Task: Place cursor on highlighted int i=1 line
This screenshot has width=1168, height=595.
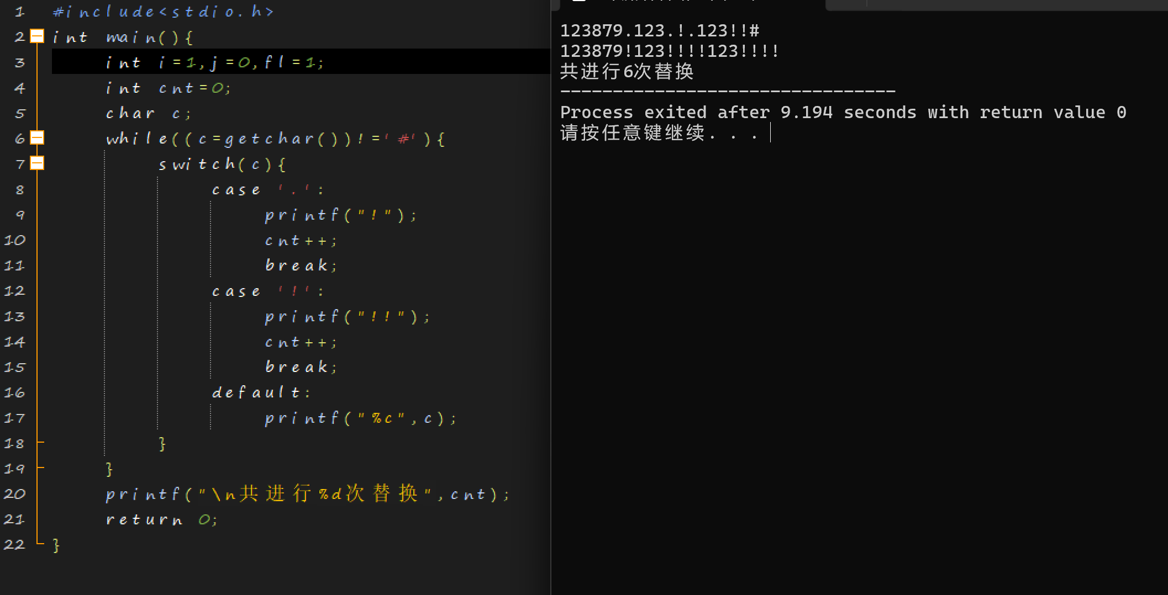Action: (x=301, y=62)
